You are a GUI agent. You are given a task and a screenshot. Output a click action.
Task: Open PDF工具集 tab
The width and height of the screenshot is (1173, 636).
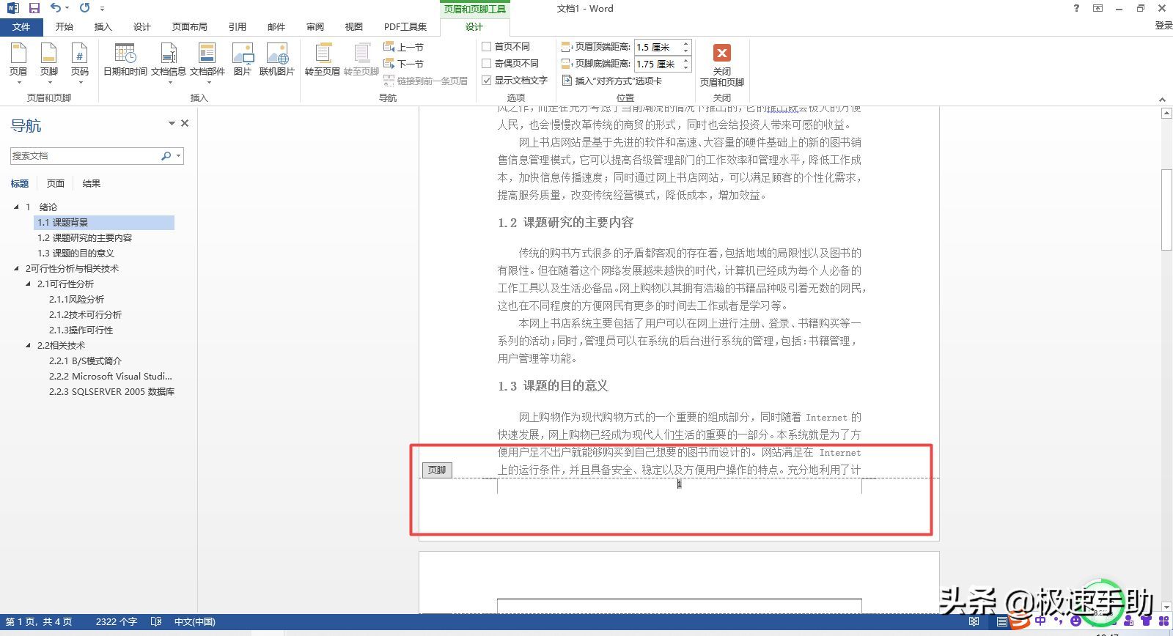coord(405,26)
